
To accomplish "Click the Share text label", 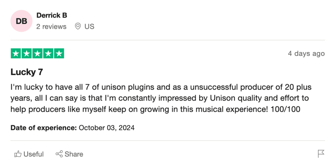I will point(74,154).
